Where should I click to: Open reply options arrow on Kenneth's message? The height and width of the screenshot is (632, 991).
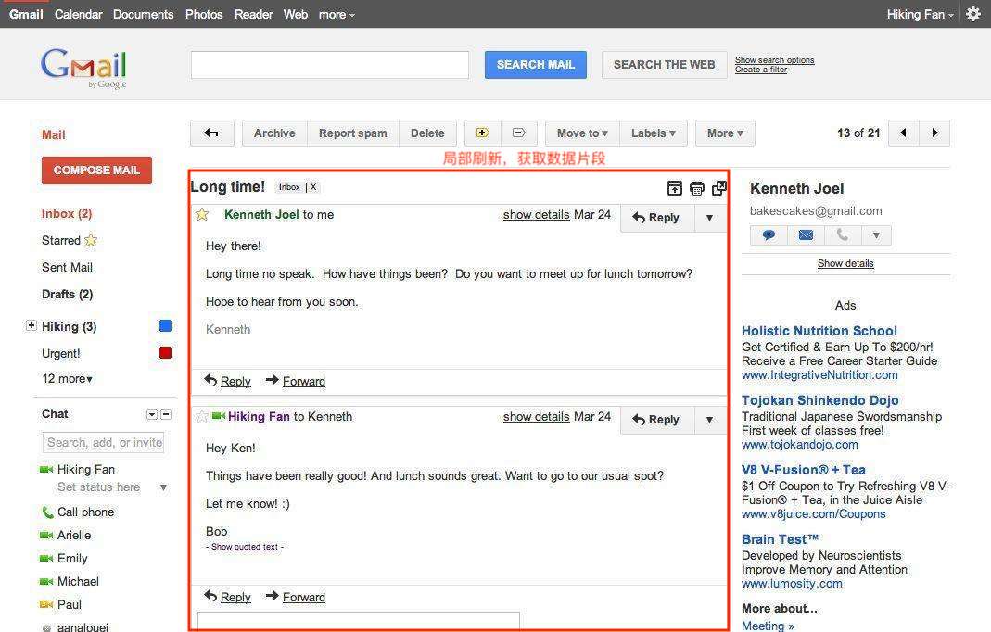coord(710,218)
